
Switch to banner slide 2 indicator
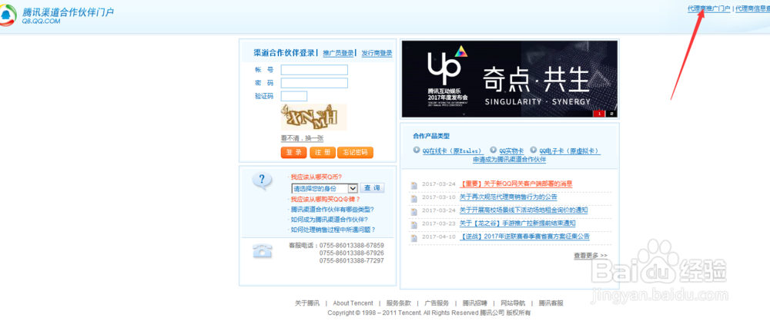click(x=611, y=114)
